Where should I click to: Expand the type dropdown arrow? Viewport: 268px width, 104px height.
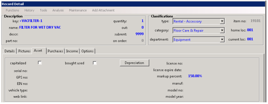click(x=222, y=21)
